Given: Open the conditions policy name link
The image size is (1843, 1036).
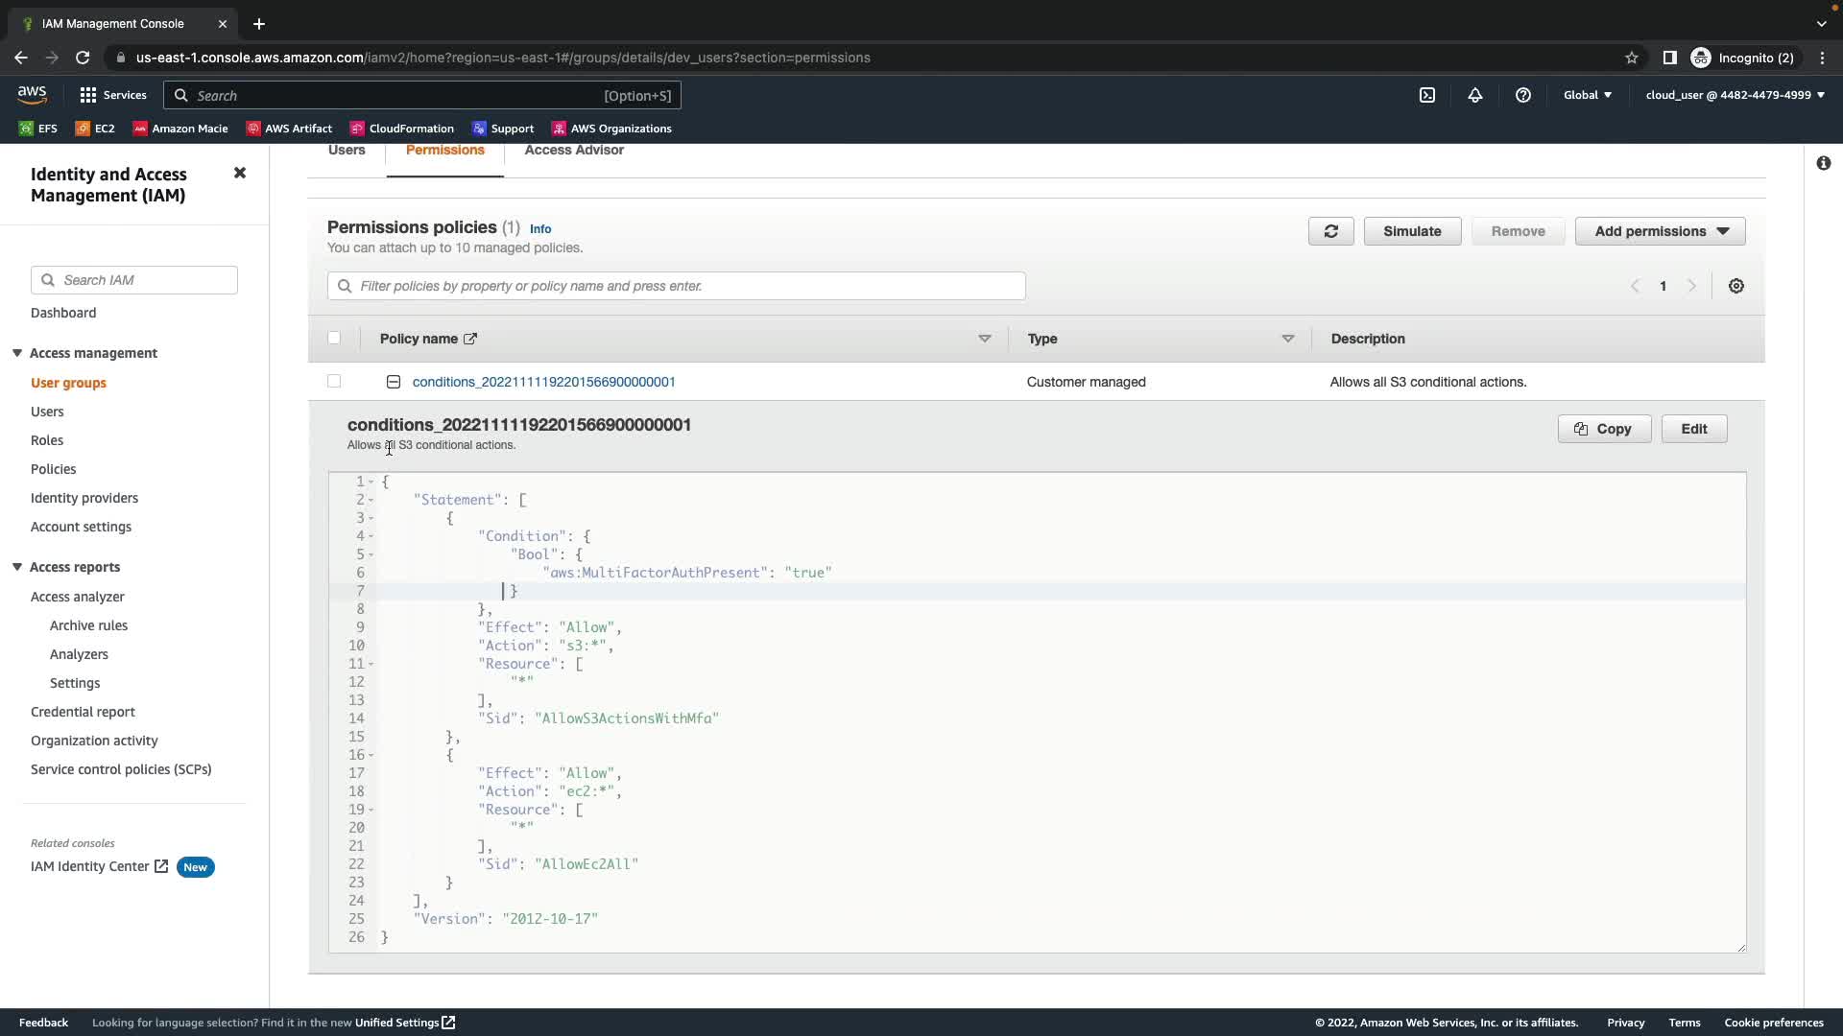Looking at the screenshot, I should [543, 382].
